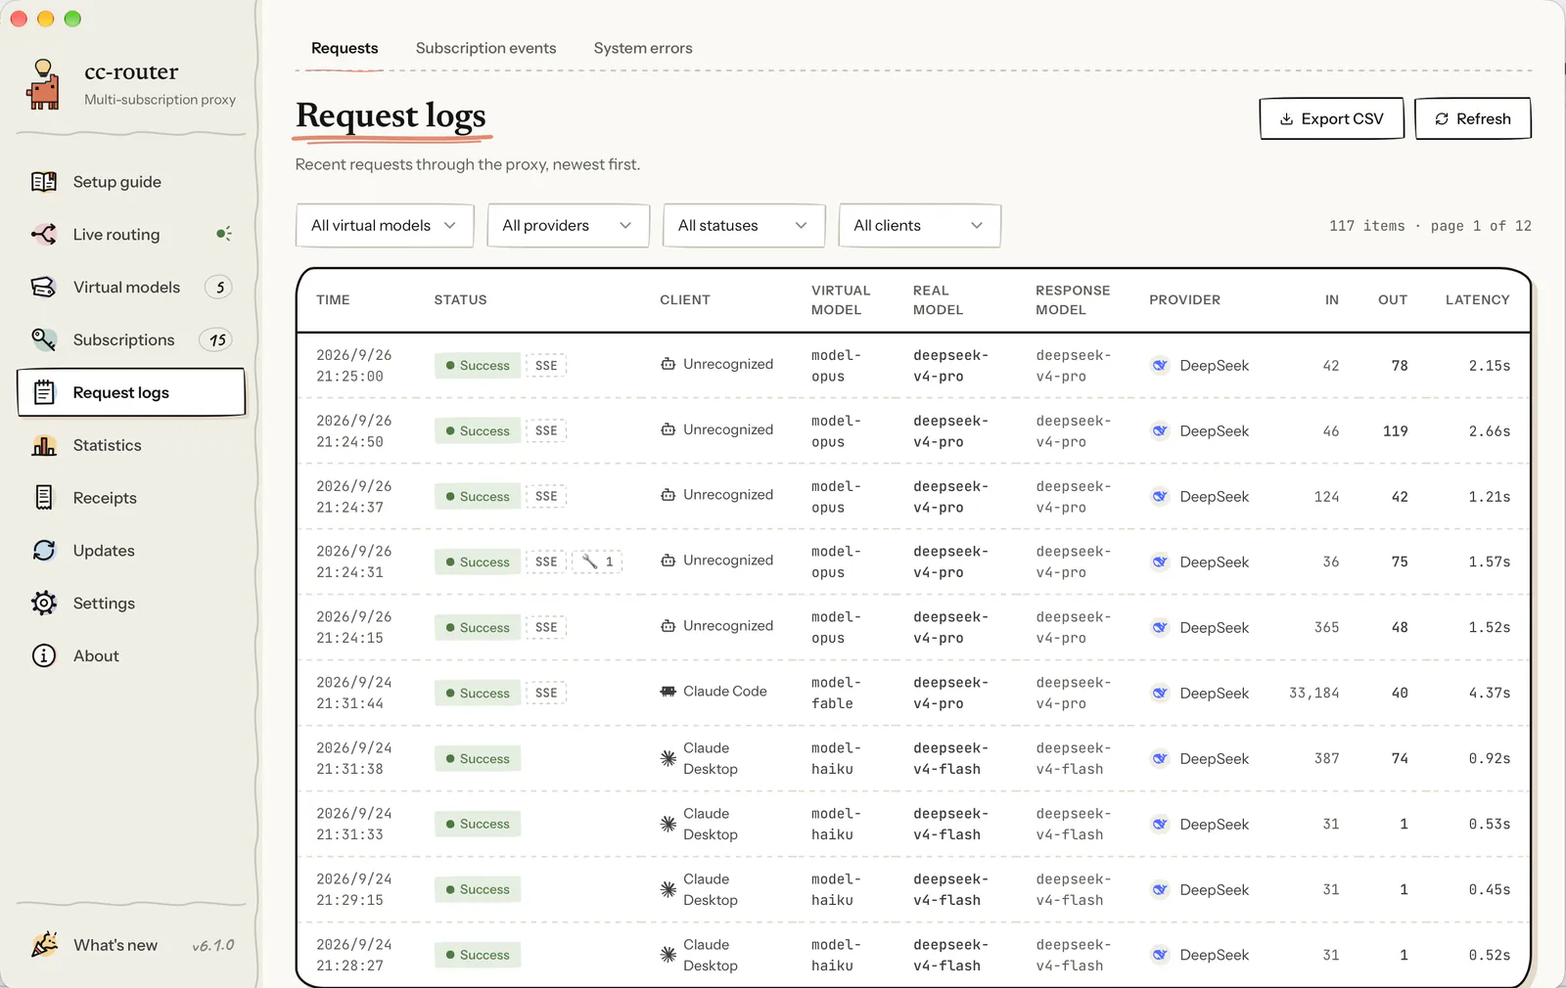The width and height of the screenshot is (1566, 988).
Task: Switch to the Subscription events tab
Action: click(485, 48)
